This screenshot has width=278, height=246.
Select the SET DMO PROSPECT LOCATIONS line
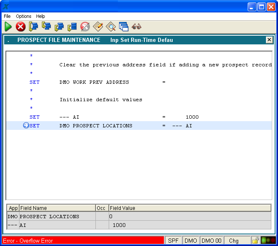pyautogui.click(x=95, y=126)
